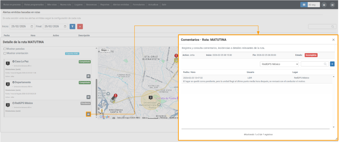Click the vehicle alert marker on the map
339x142 pixels.
pyautogui.click(x=114, y=98)
